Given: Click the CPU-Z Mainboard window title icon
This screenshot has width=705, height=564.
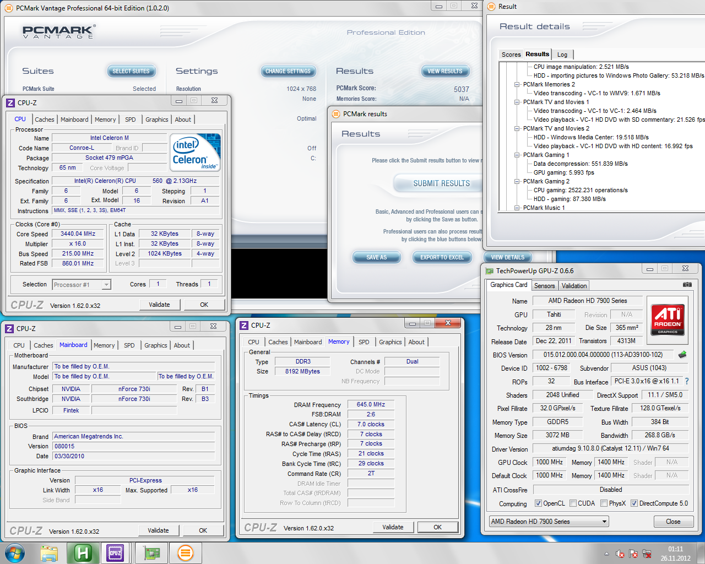Looking at the screenshot, I should (x=9, y=328).
